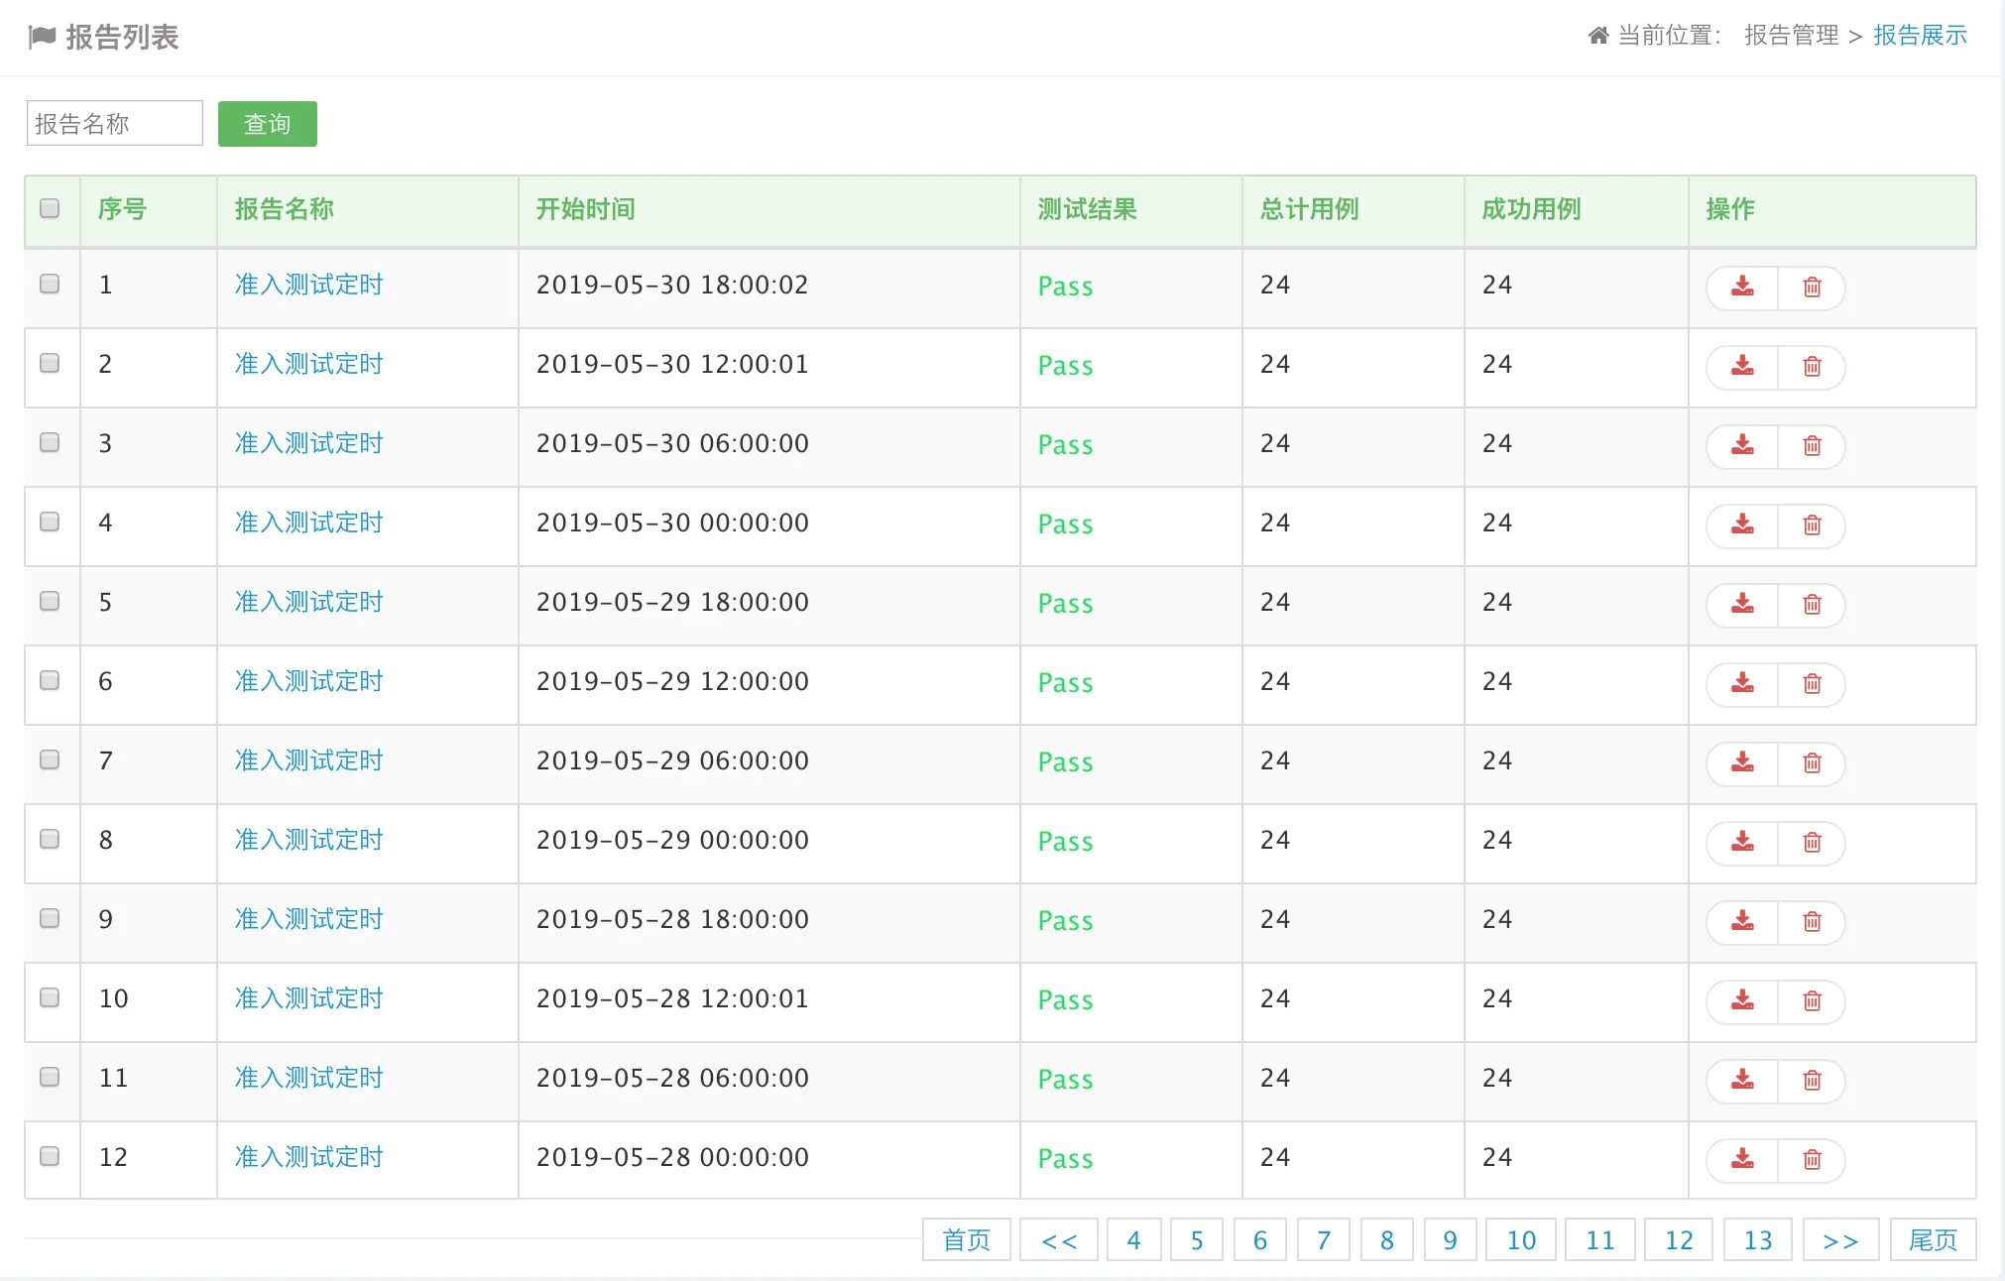Download report in row 1

pos(1742,288)
